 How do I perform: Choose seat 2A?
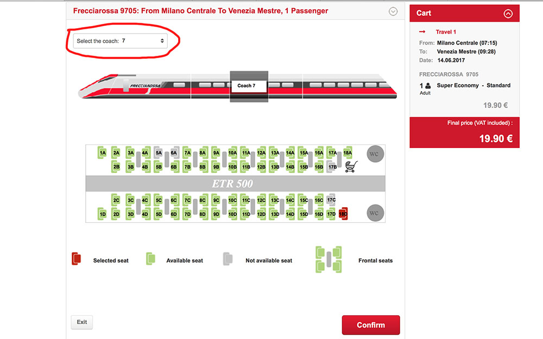coord(116,152)
